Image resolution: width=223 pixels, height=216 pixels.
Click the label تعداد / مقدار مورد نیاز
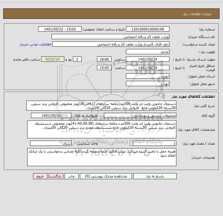coord(199,144)
